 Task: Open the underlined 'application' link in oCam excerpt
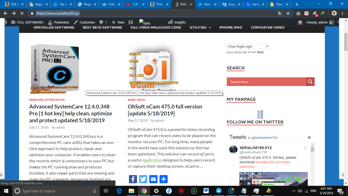coord(152,160)
